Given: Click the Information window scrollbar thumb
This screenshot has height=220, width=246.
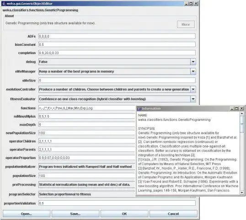Looking at the screenshot, I should [x=242, y=124].
